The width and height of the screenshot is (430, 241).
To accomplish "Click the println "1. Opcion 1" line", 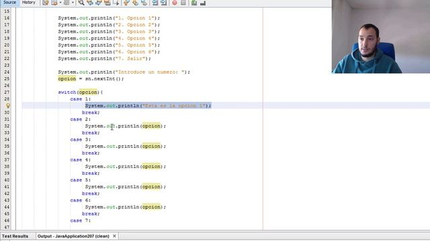I will pyautogui.click(x=109, y=18).
